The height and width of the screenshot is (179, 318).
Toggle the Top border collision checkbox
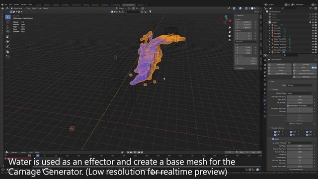point(291,135)
